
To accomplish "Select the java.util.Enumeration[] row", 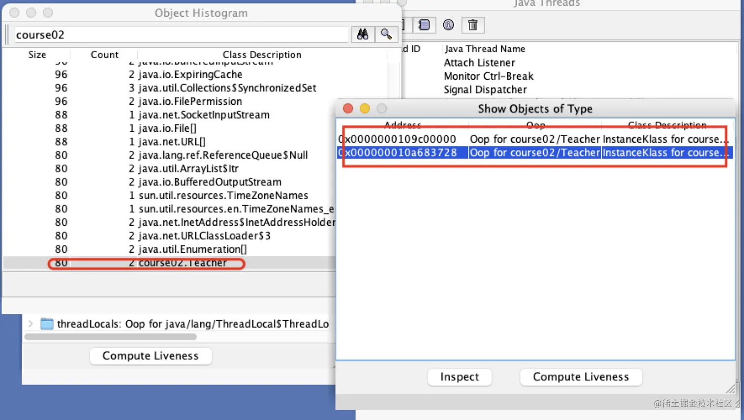I will (x=170, y=249).
